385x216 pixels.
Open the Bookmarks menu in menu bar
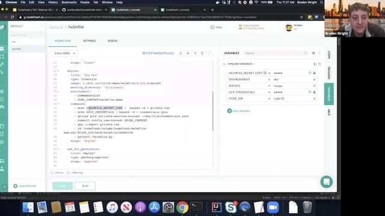pos(69,2)
